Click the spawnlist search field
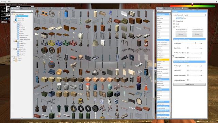The height and width of the screenshot is (123, 218). pos(22,11)
